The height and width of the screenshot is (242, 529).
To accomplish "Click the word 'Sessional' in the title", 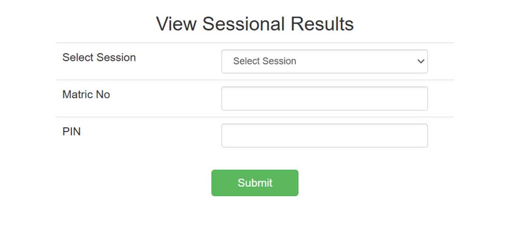I will [x=244, y=24].
